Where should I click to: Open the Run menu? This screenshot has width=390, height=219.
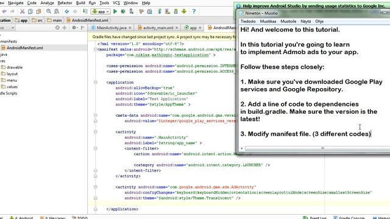92,3
